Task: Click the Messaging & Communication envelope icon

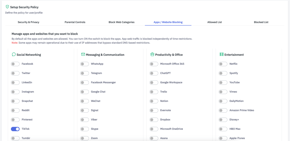Action: (x=83, y=54)
